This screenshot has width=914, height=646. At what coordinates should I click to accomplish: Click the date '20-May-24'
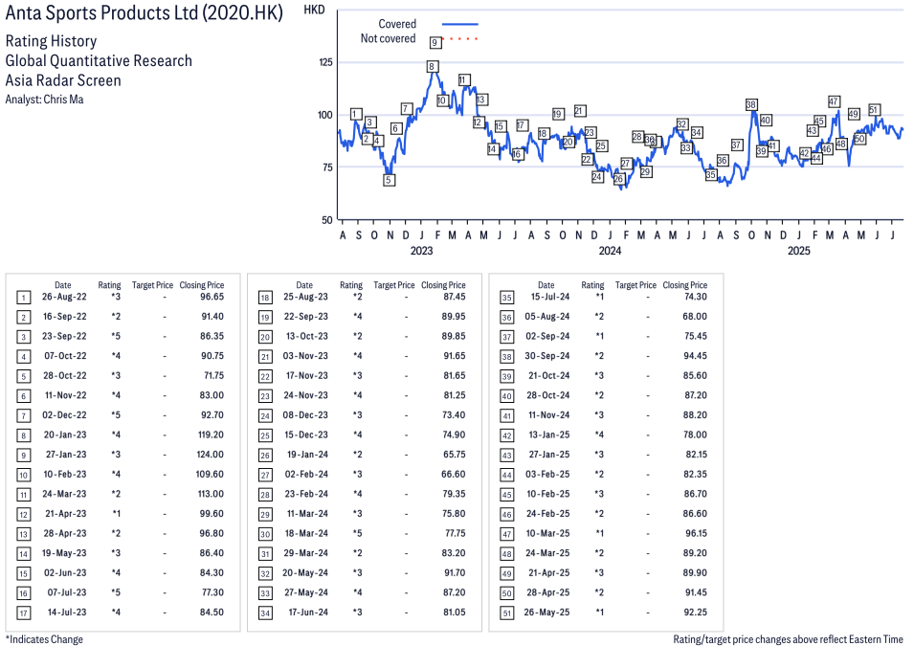click(305, 572)
